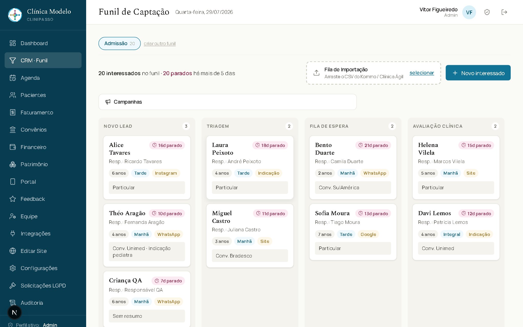Image resolution: width=523 pixels, height=327 pixels.
Task: Click the Configurações gear icon
Action: pyautogui.click(x=13, y=268)
